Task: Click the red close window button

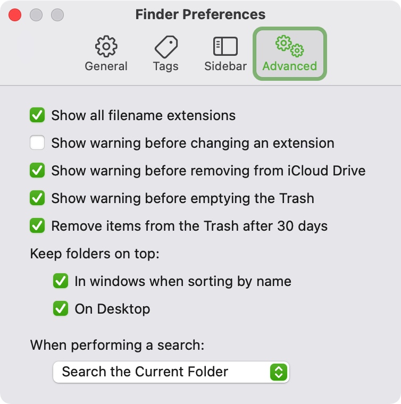Action: pyautogui.click(x=15, y=15)
